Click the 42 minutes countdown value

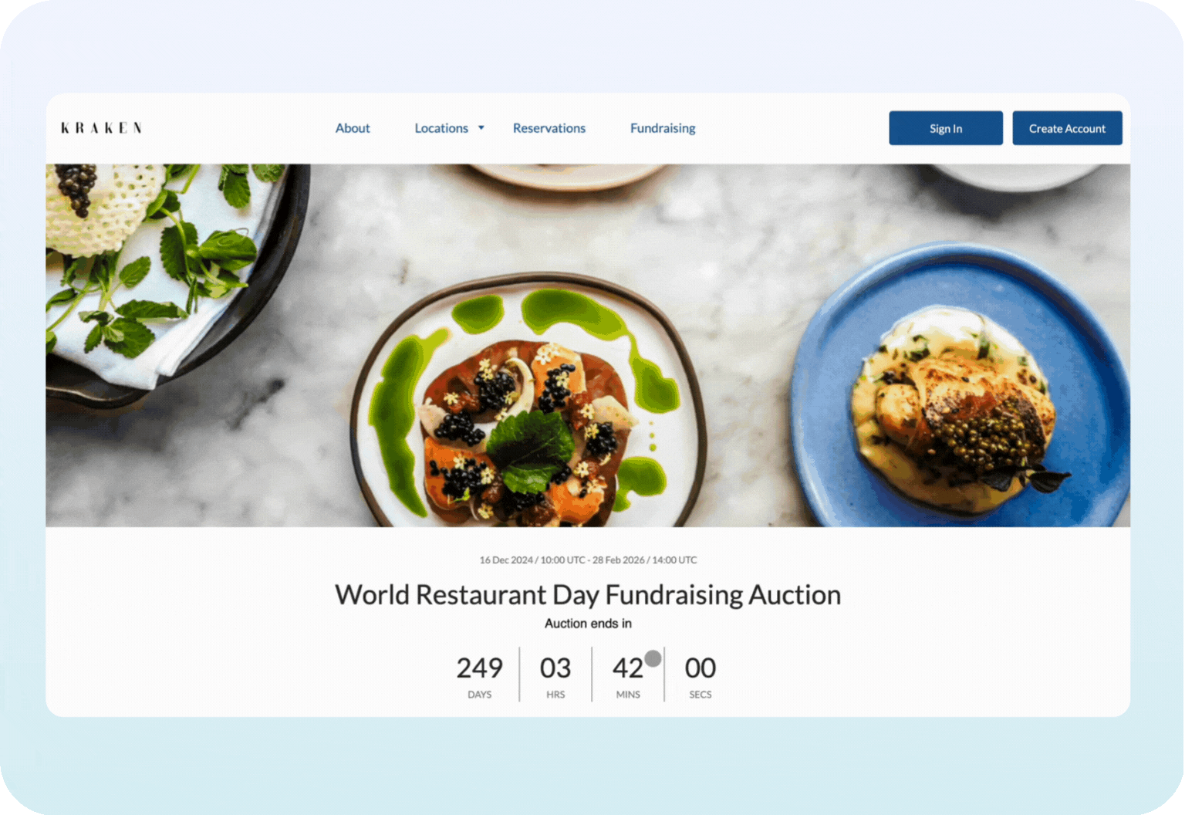click(628, 668)
